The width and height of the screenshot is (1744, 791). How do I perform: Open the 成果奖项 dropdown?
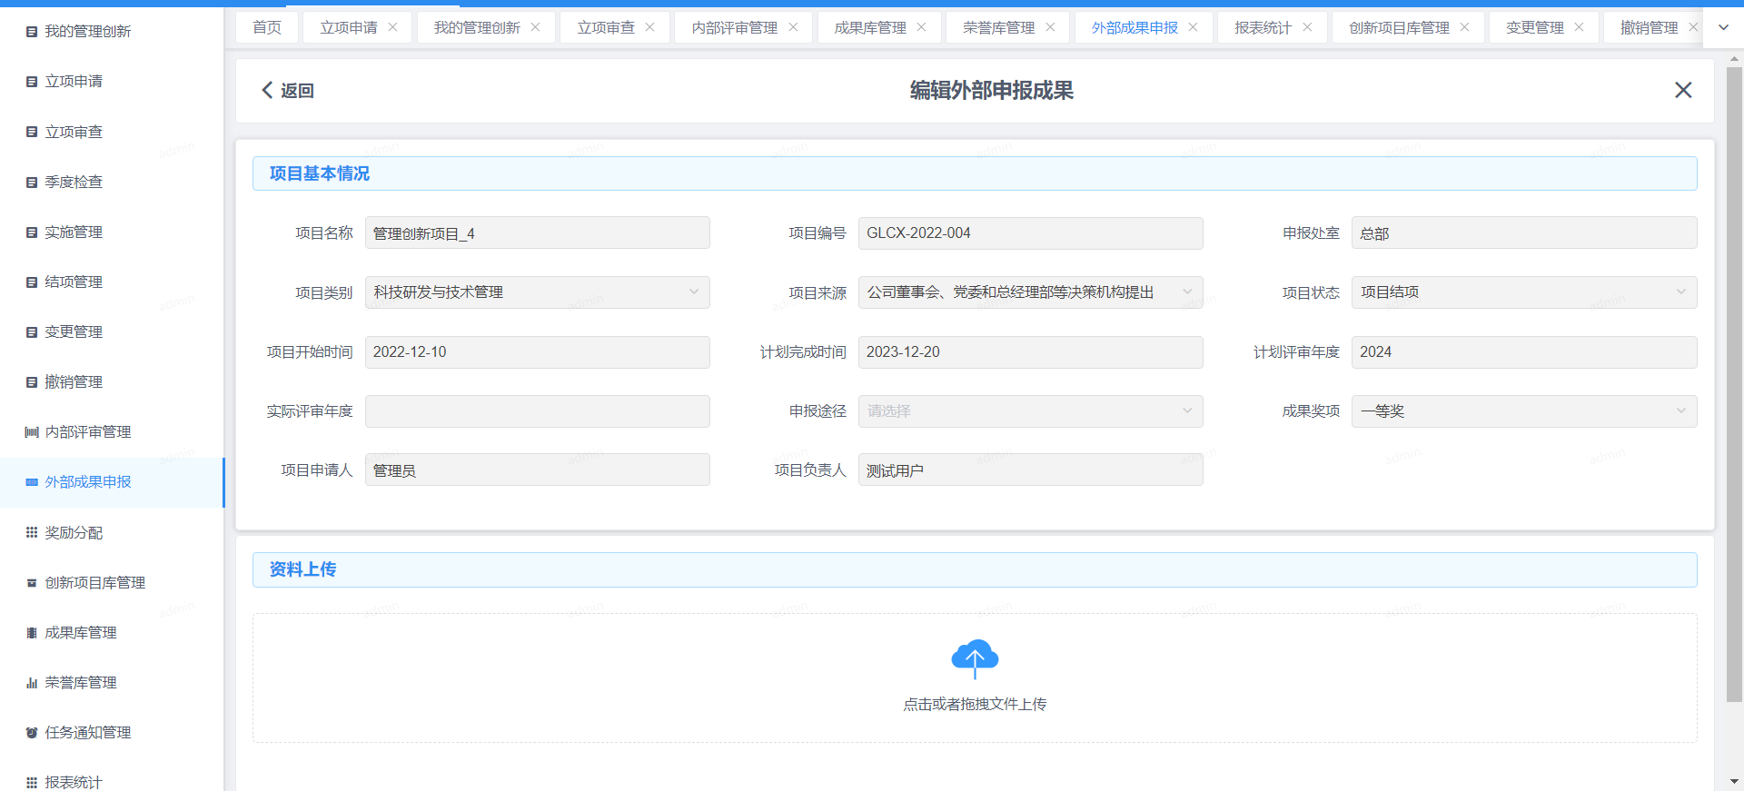1524,411
